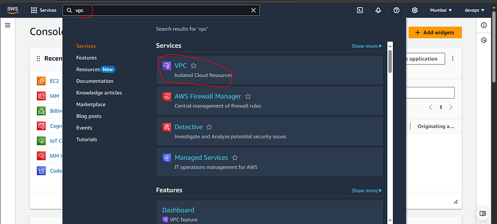Open the help question mark menu
Screen dimensions: 497x224
[x=396, y=10]
